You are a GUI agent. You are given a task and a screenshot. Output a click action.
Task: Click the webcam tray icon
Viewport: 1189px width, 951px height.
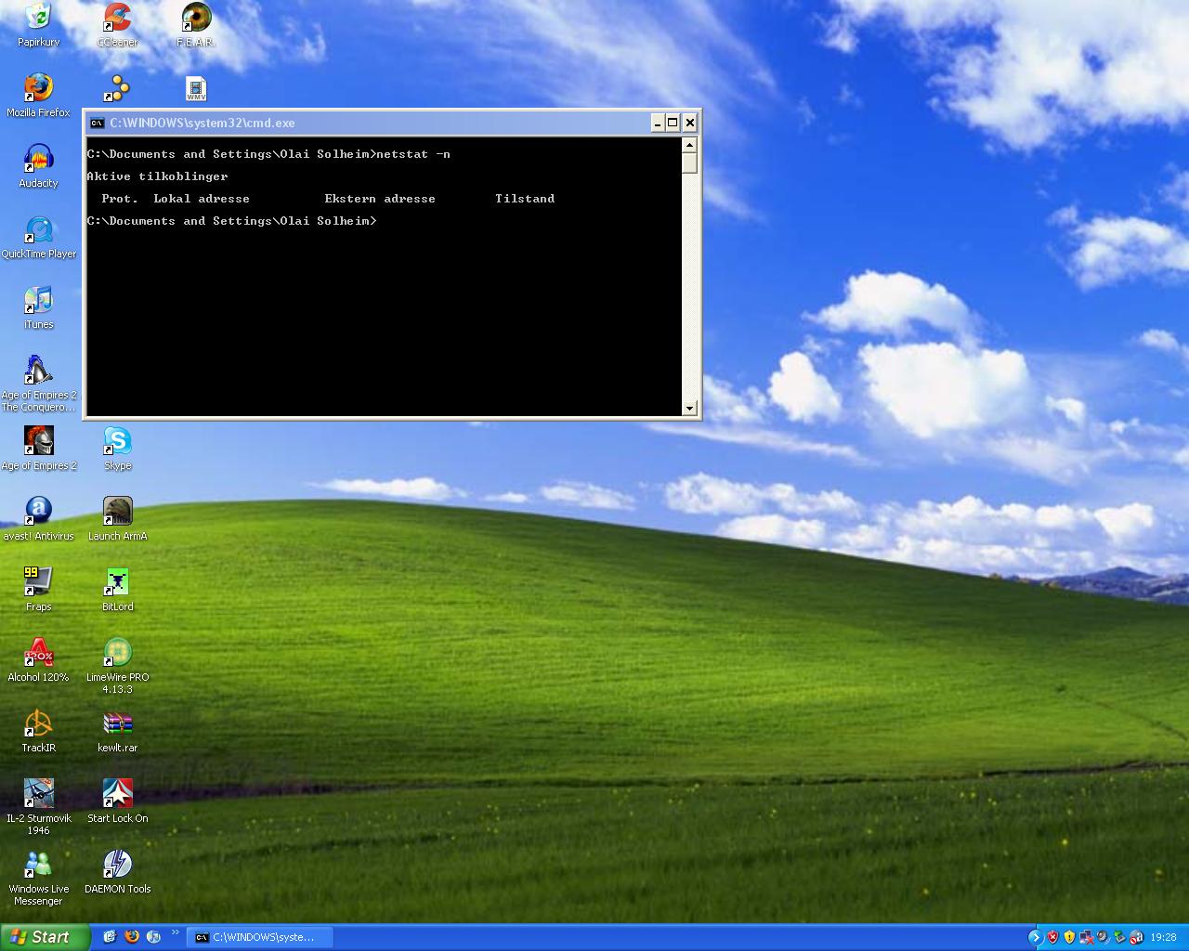pyautogui.click(x=1103, y=937)
